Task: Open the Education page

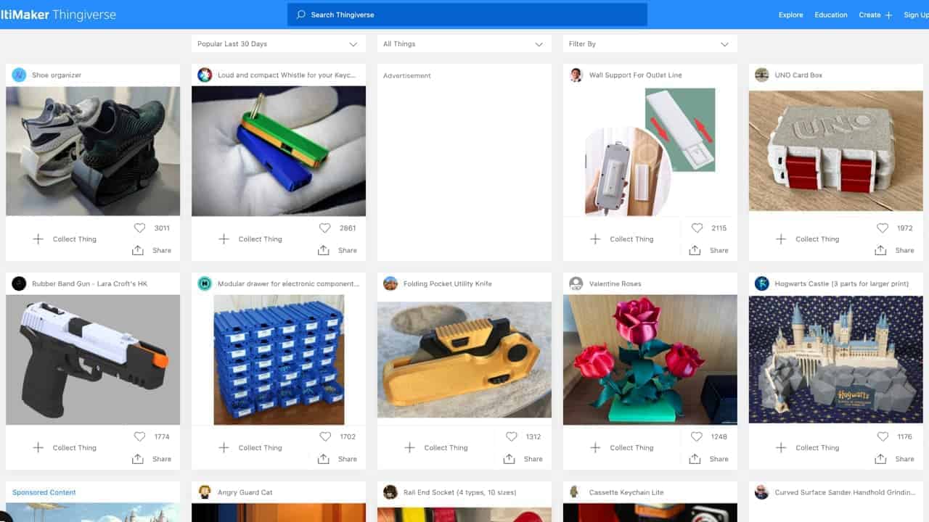Action: pos(830,14)
